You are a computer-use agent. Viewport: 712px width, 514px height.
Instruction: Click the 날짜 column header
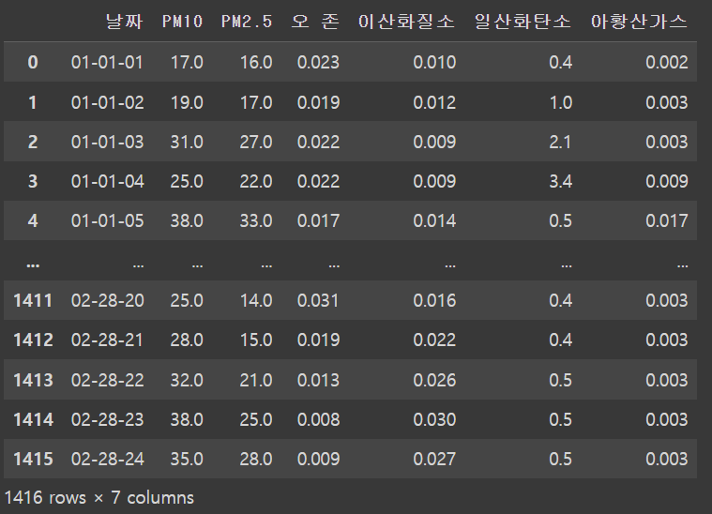pos(124,22)
